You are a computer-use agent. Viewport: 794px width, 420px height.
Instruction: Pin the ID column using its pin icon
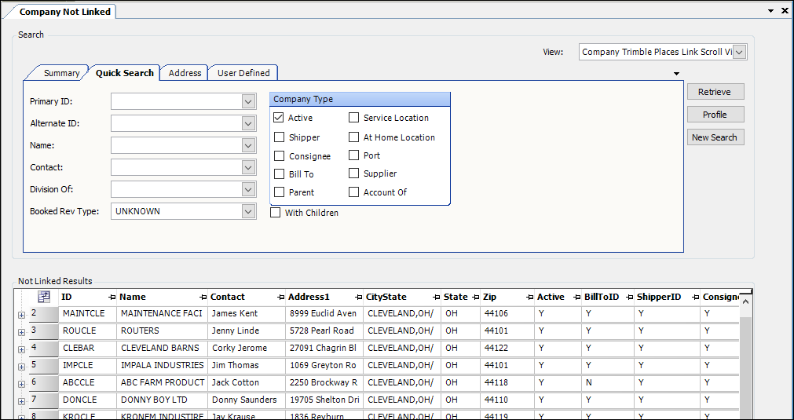pyautogui.click(x=112, y=298)
